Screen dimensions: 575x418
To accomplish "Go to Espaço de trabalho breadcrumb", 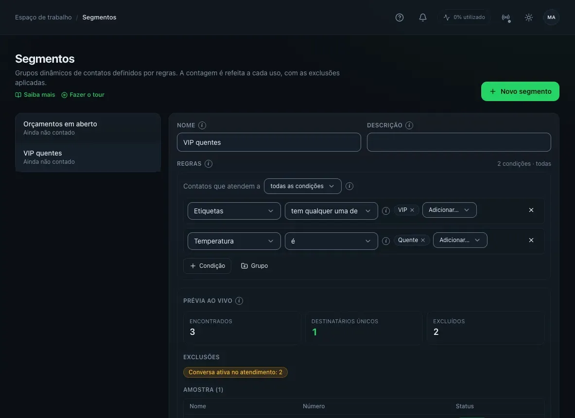I will coord(43,17).
